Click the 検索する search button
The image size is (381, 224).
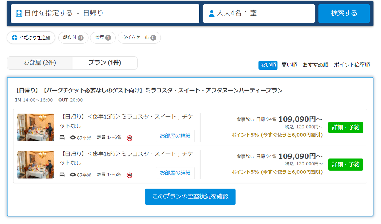pos(344,14)
